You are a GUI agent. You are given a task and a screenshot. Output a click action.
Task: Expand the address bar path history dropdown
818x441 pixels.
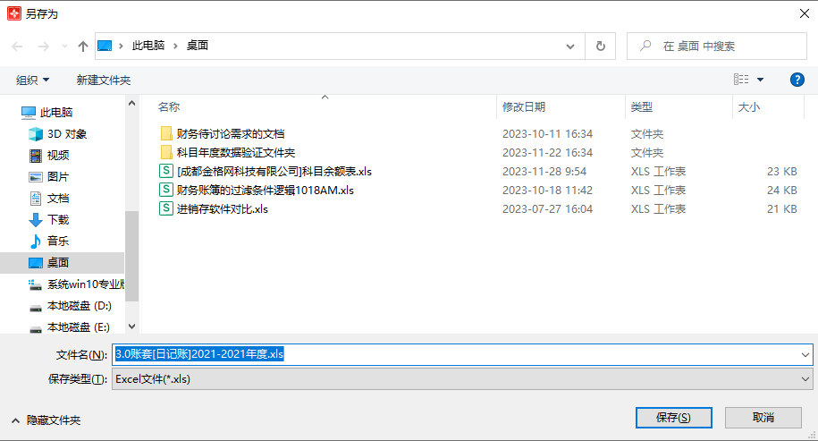[570, 46]
